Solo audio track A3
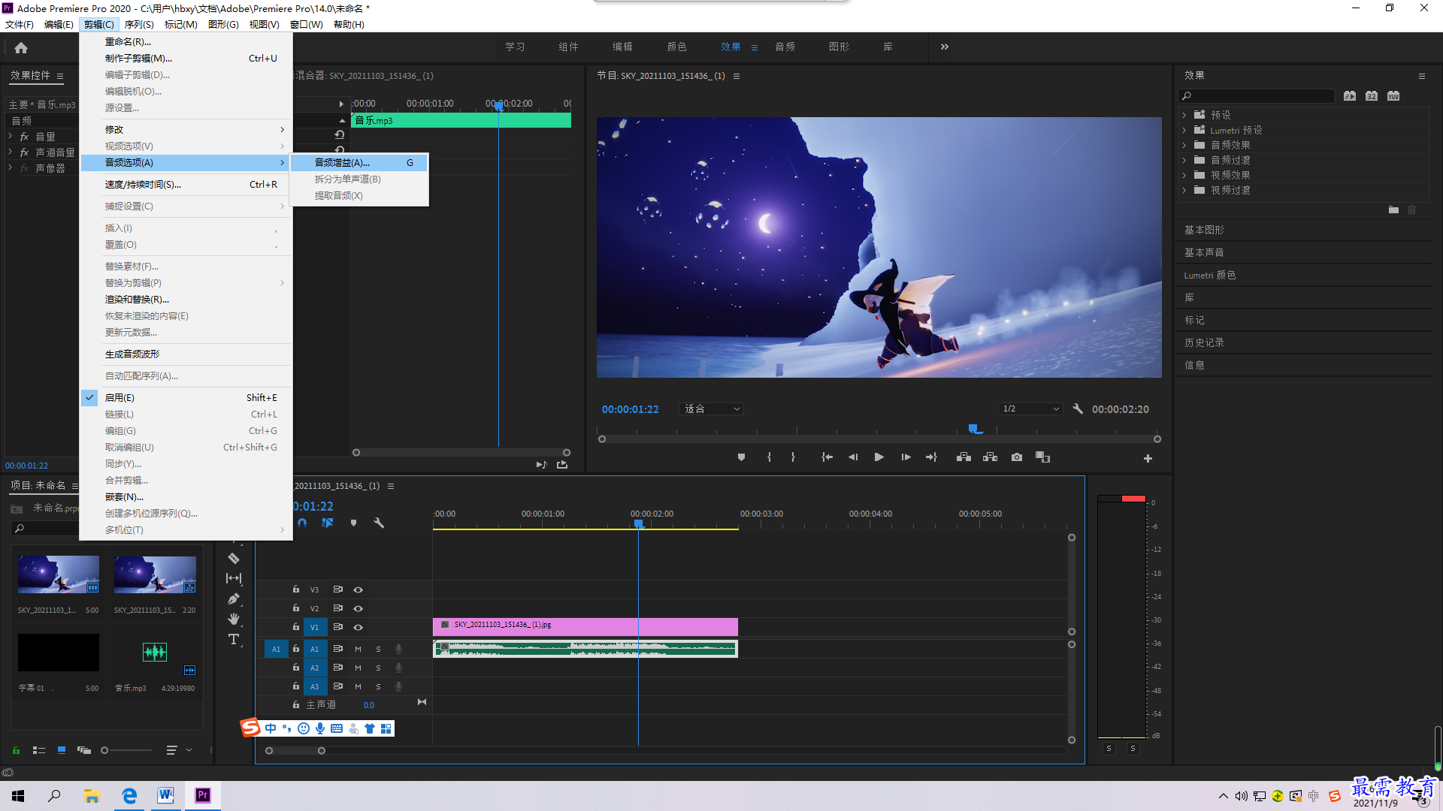Image resolution: width=1443 pixels, height=811 pixels. pyautogui.click(x=378, y=686)
